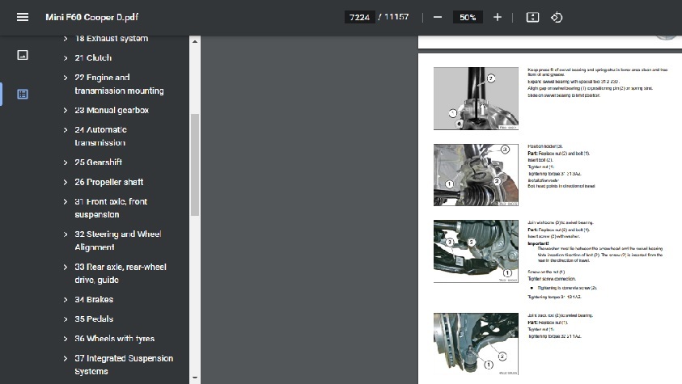682x384 pixels.
Task: Select 24 Automatic transmission entry
Action: 100,136
